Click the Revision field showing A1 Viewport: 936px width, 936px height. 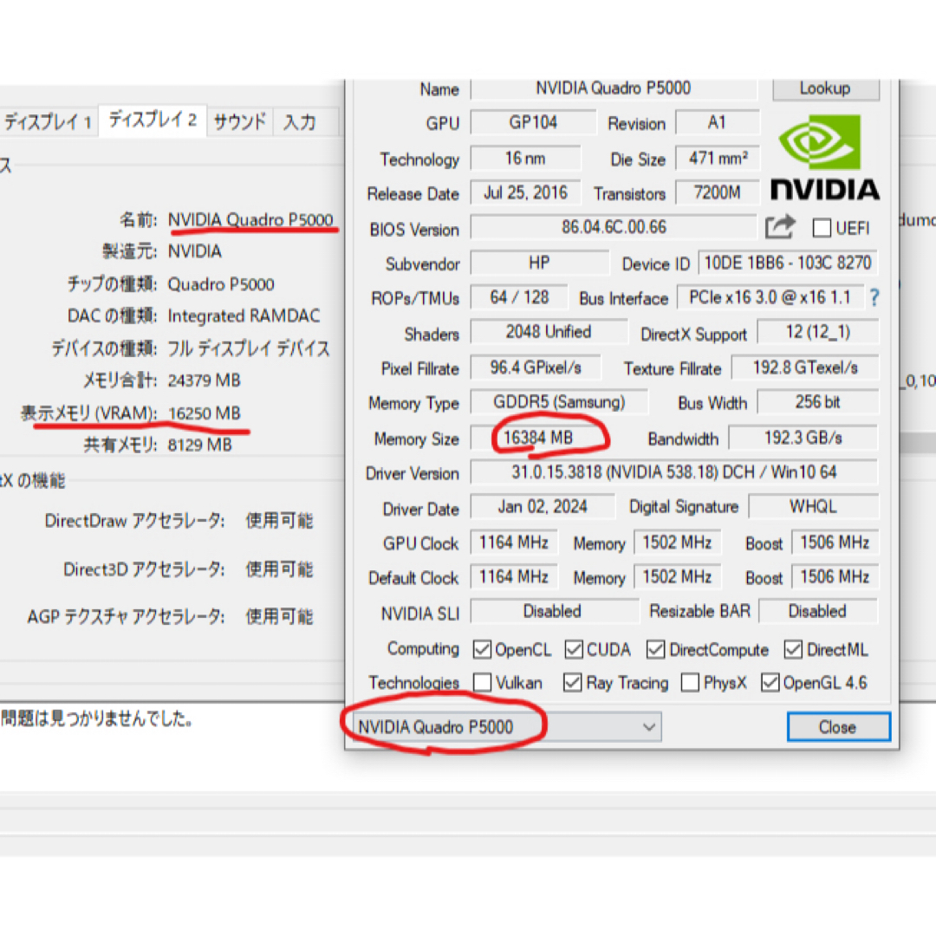click(x=718, y=122)
